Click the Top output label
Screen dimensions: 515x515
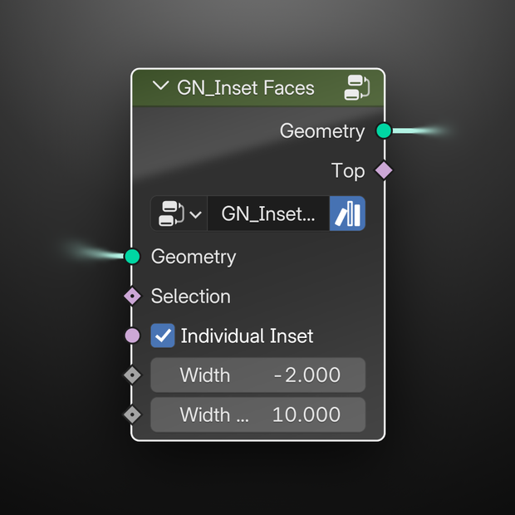tap(348, 171)
